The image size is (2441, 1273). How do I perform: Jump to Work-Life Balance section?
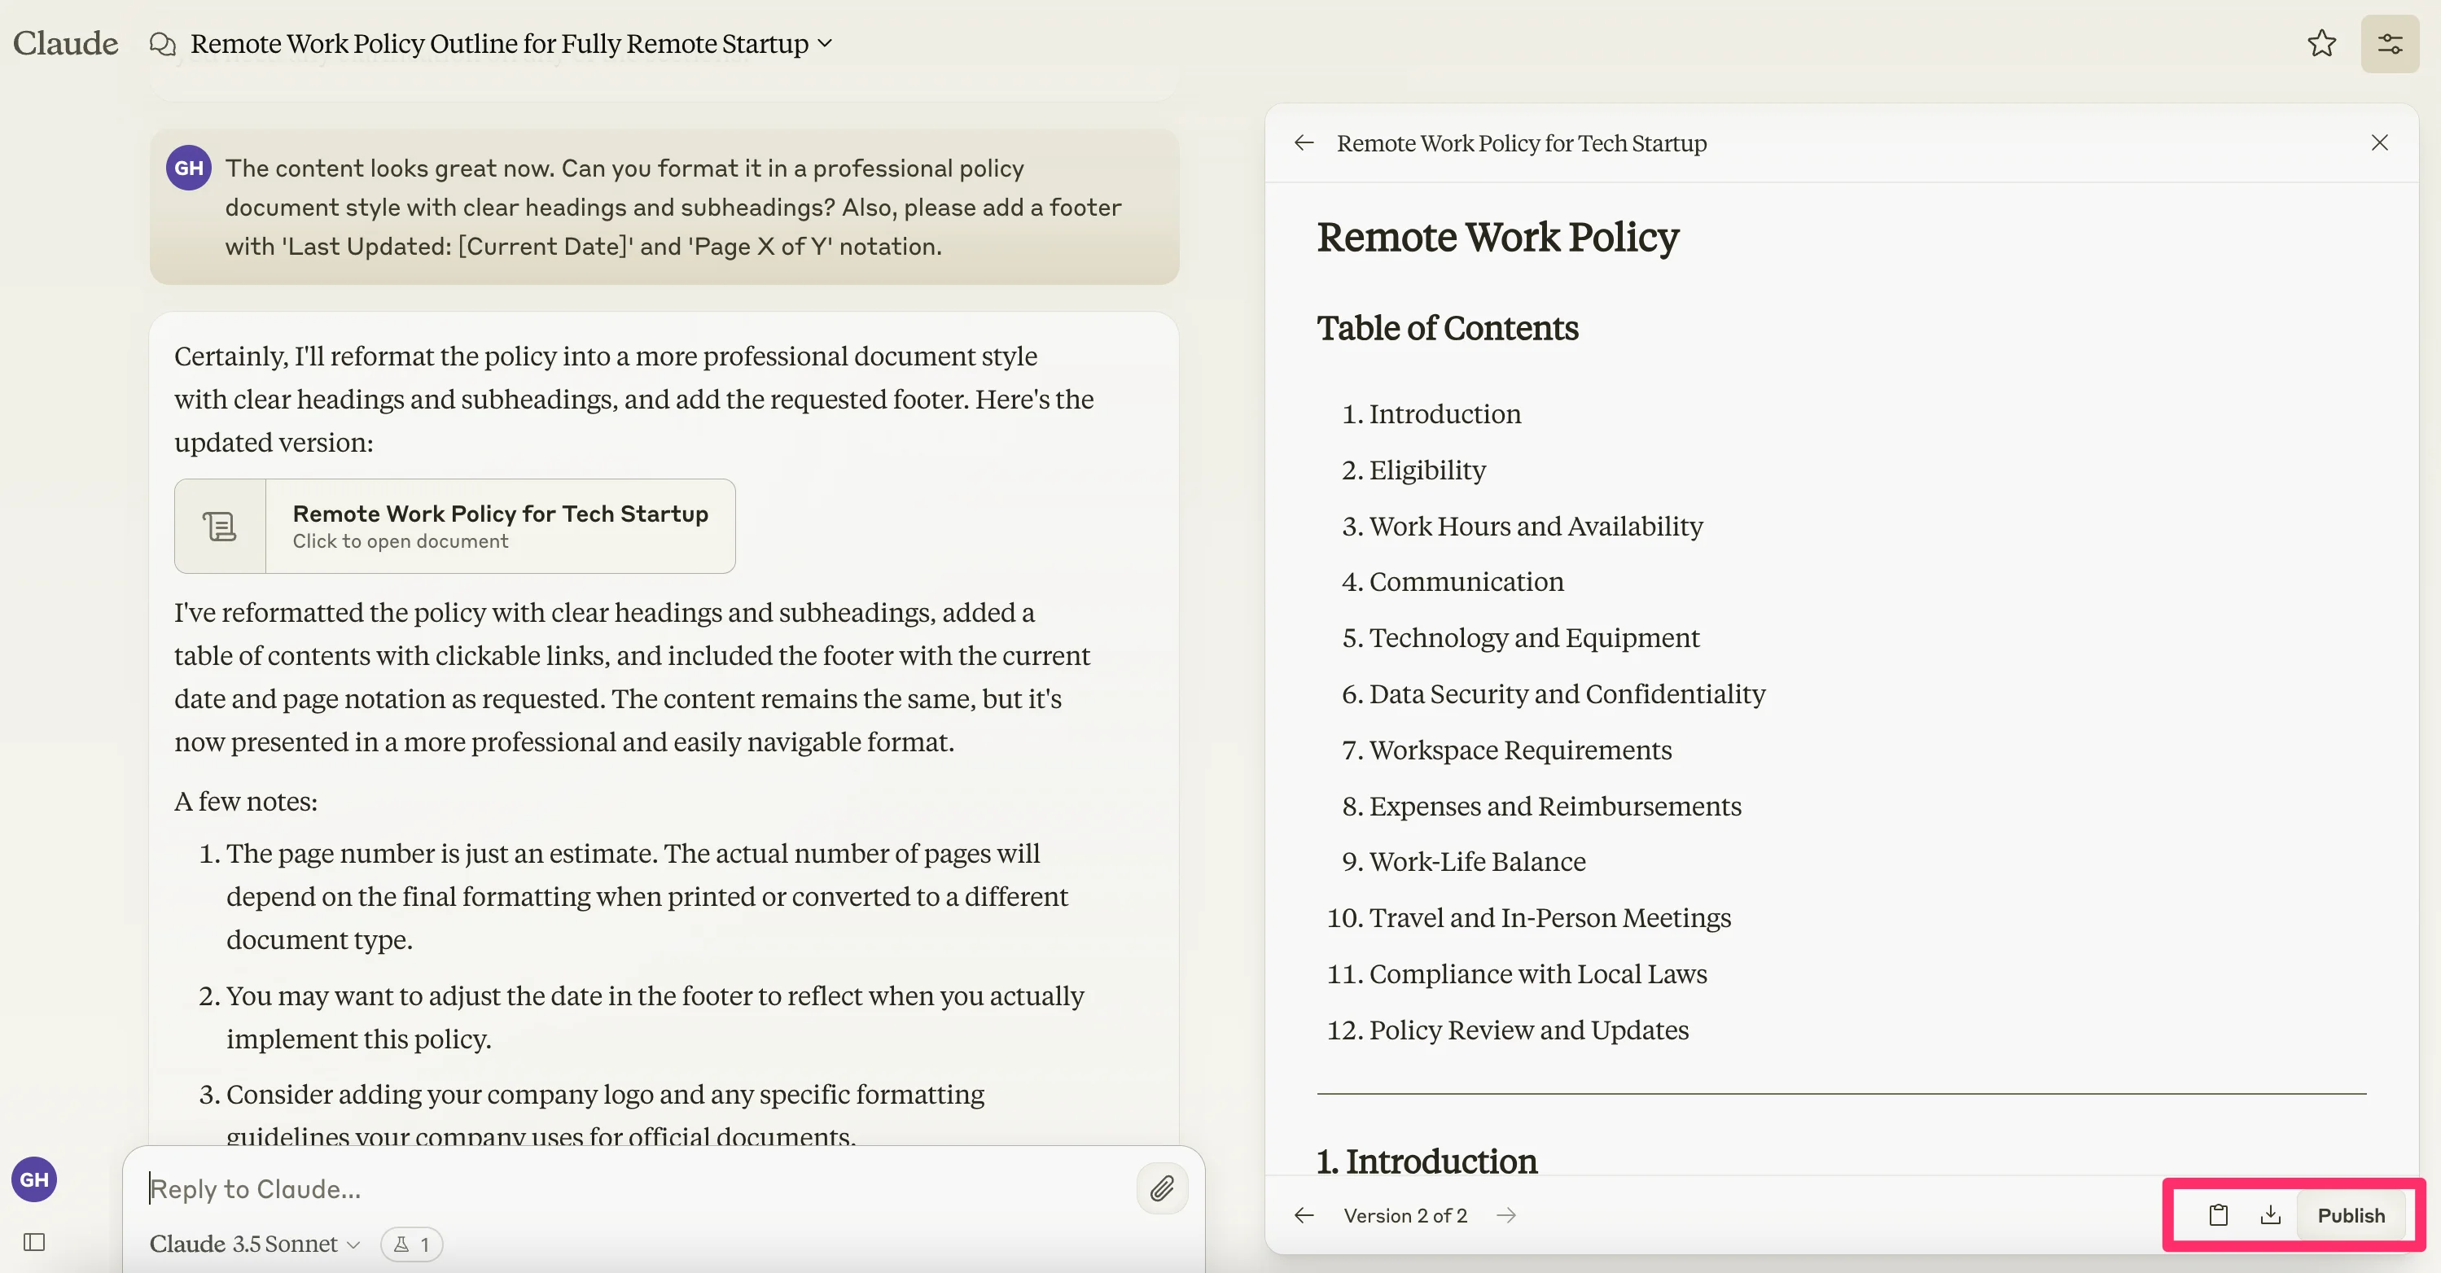tap(1476, 861)
